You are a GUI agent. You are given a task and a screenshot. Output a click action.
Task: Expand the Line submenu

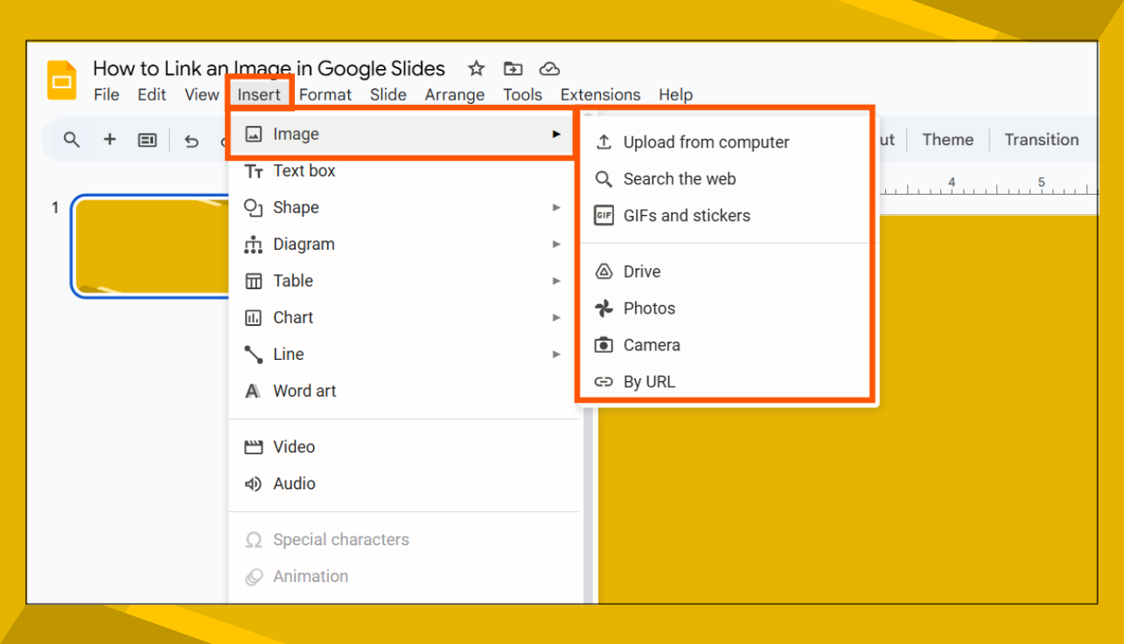coord(556,354)
